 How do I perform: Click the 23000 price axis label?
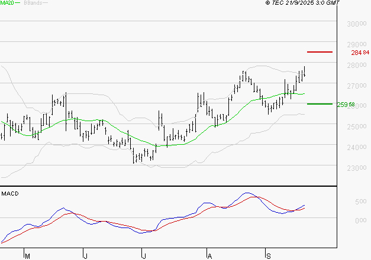click(x=355, y=168)
